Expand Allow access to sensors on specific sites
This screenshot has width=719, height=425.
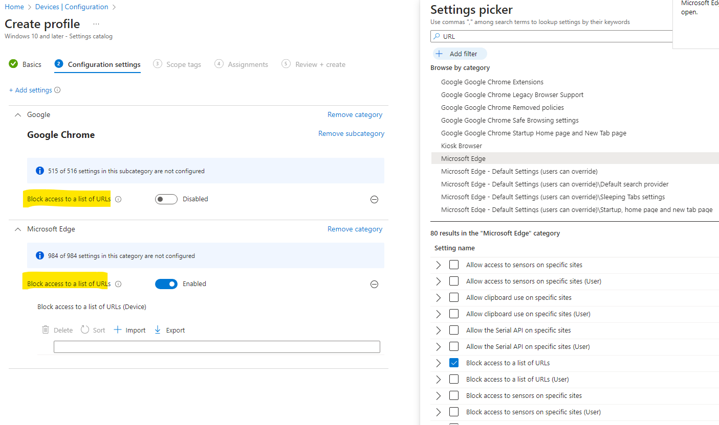pos(438,265)
